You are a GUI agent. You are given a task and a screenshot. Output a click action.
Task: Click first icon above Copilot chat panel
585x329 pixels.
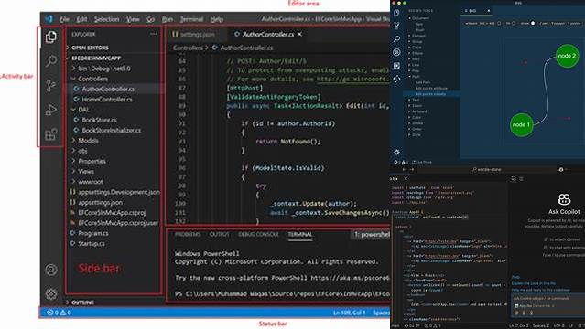pos(514,179)
